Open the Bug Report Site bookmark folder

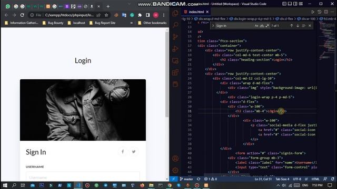click(103, 23)
